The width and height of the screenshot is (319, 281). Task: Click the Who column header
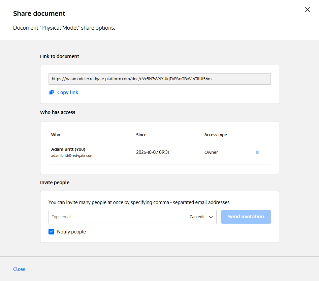pos(56,135)
